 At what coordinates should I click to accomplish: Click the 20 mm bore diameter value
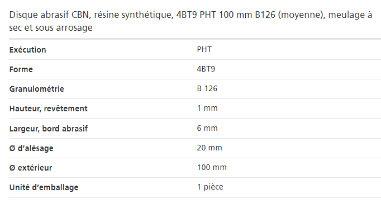[x=209, y=148]
